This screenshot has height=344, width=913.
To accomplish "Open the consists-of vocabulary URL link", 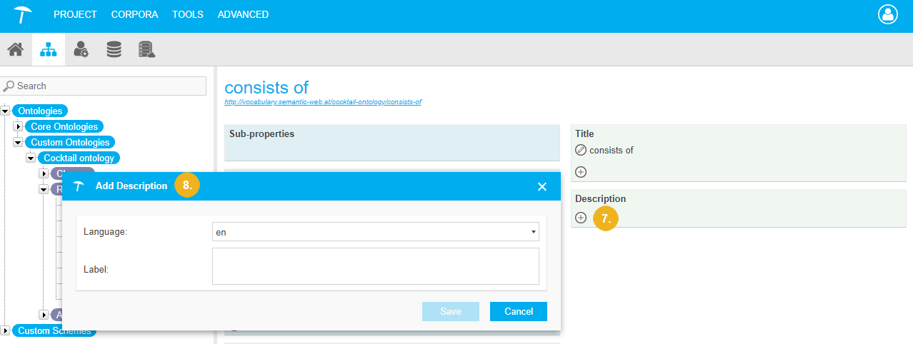I will 322,102.
